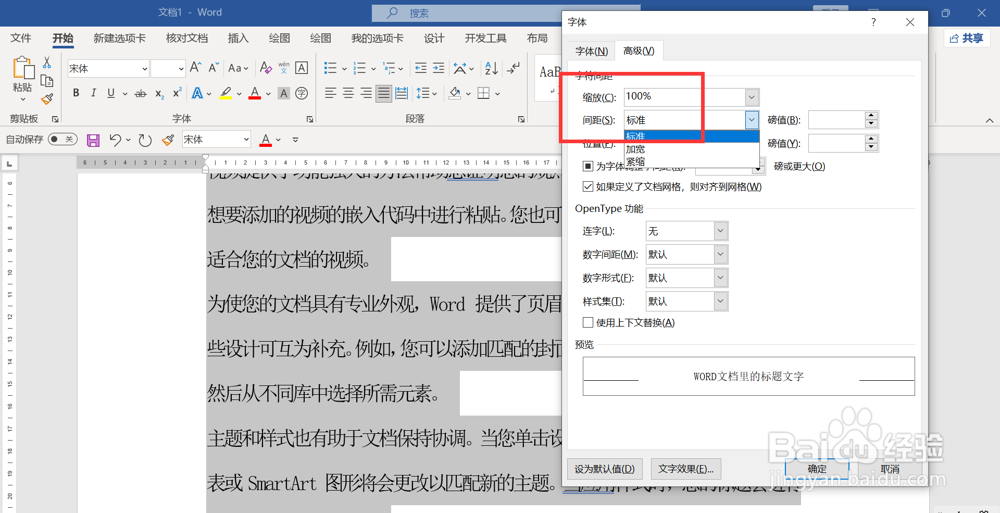Uncheck snap to document grid checkbox
Screen dimensions: 1000x513
(x=588, y=186)
